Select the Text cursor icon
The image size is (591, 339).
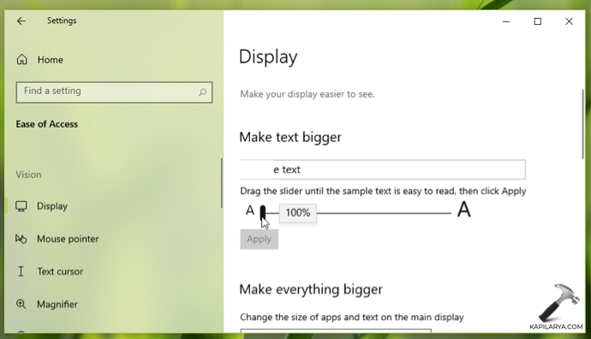(x=21, y=271)
